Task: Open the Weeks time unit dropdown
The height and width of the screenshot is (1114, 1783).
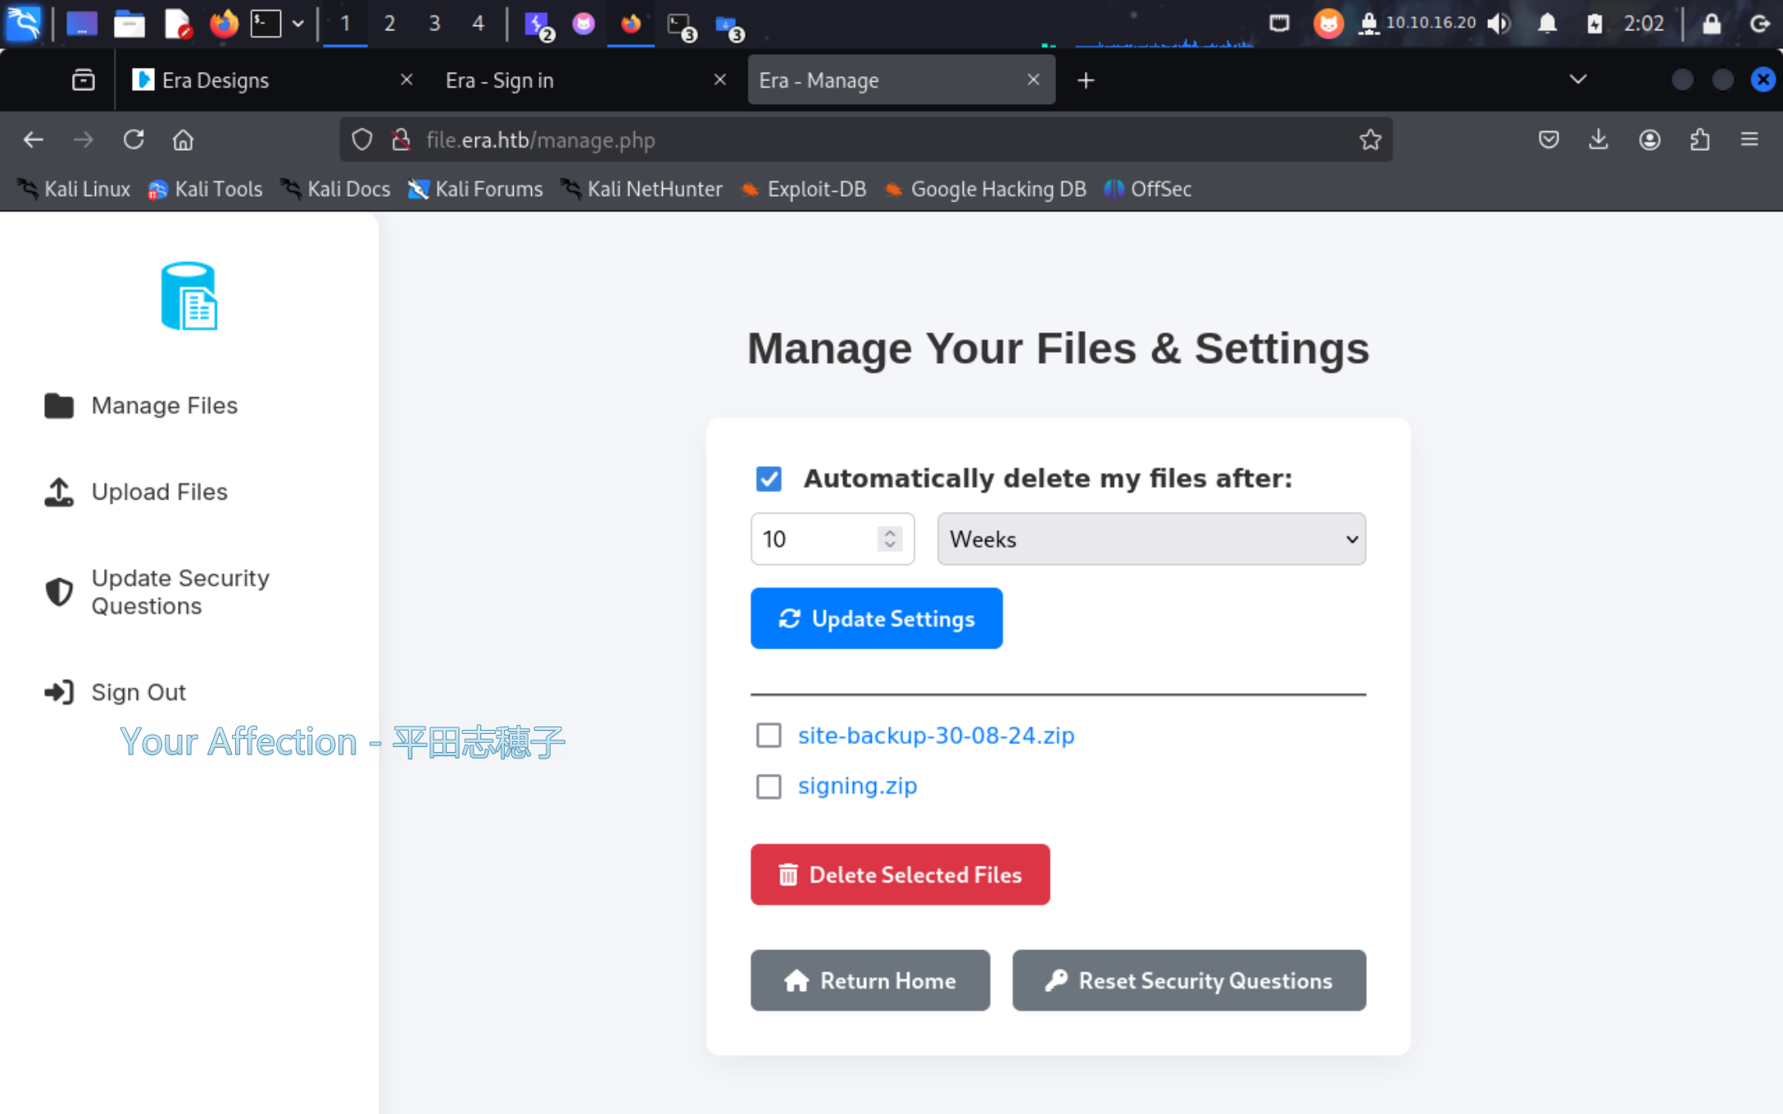Action: [1151, 539]
